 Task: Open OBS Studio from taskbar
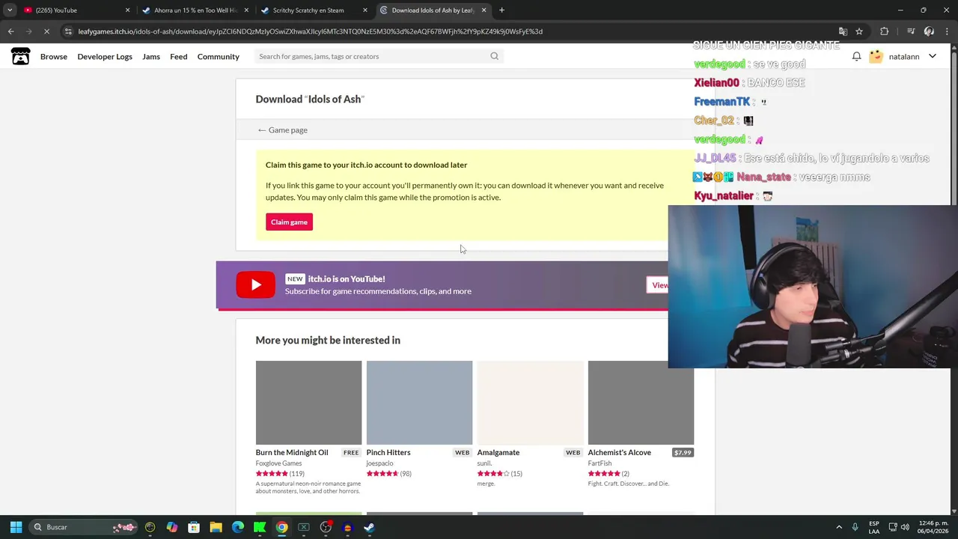click(x=326, y=527)
